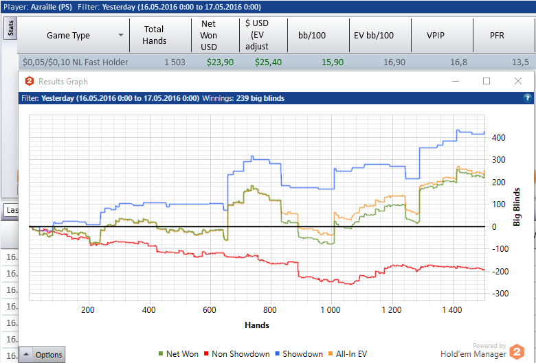Maximize the Results Graph window
Image resolution: width=536 pixels, height=363 pixels.
[487, 81]
